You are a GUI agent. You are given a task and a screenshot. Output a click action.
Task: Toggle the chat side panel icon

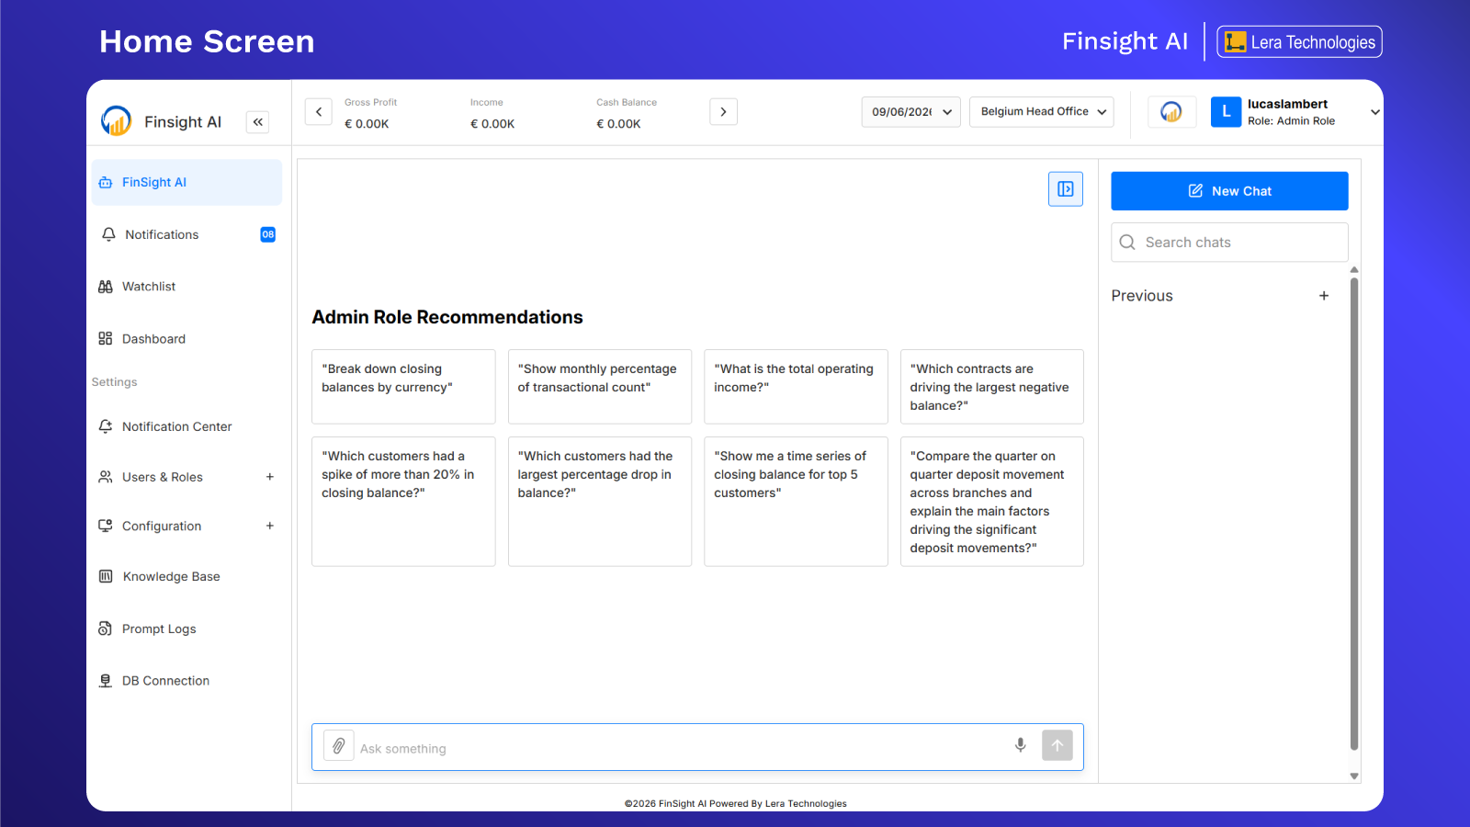coord(1066,189)
